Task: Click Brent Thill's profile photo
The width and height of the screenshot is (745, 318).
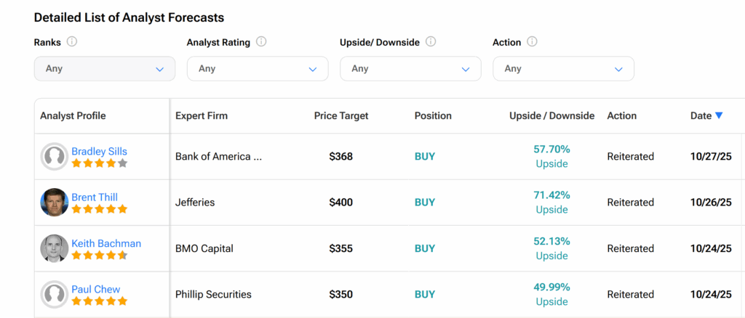Action: coord(54,203)
